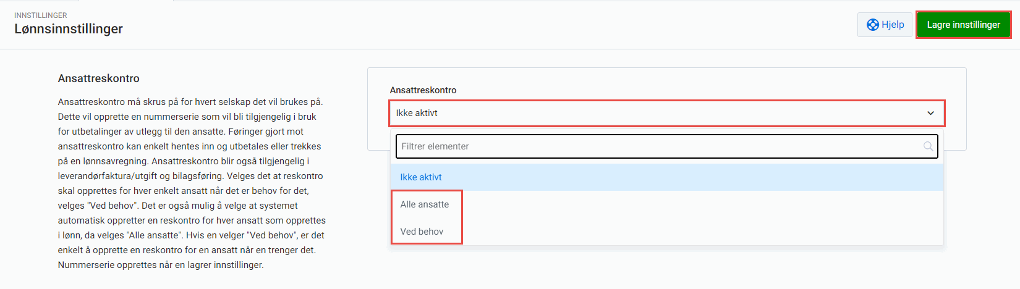Image resolution: width=1020 pixels, height=289 pixels.
Task: Select the highlighted Ikke aktivt option
Action: click(421, 177)
